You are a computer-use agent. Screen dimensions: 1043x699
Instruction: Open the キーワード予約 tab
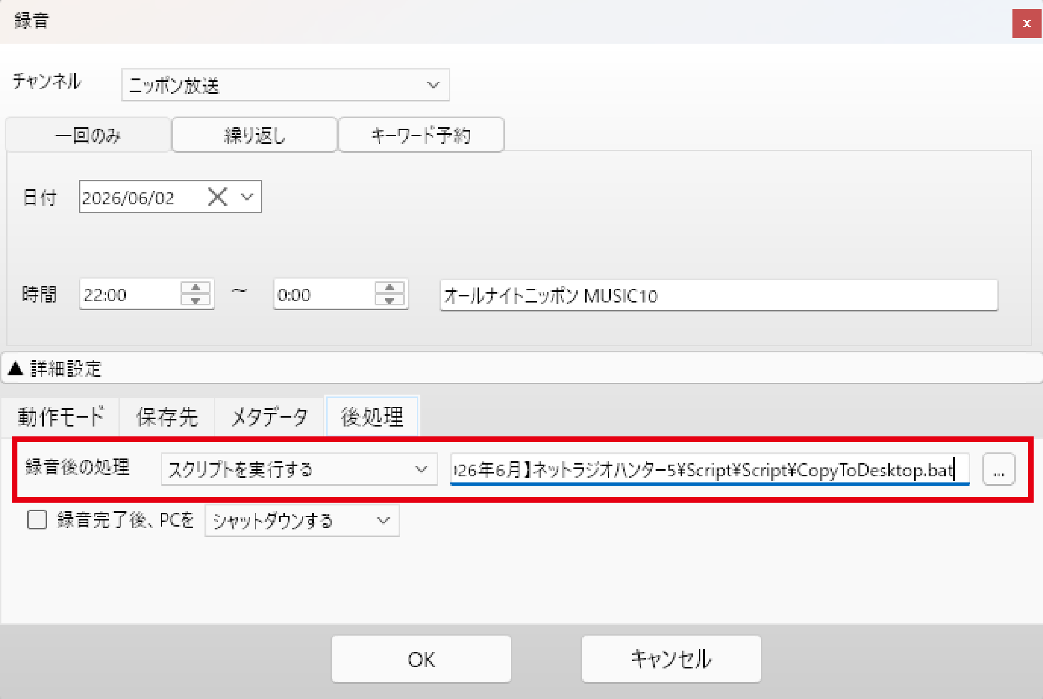click(x=421, y=135)
